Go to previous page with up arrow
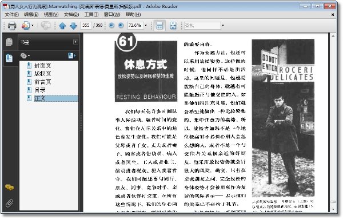 tap(62, 26)
